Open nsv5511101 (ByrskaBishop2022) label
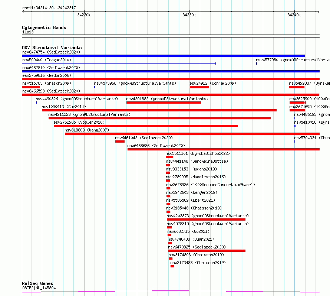Screen dimensions: 330x296 click(x=198, y=153)
